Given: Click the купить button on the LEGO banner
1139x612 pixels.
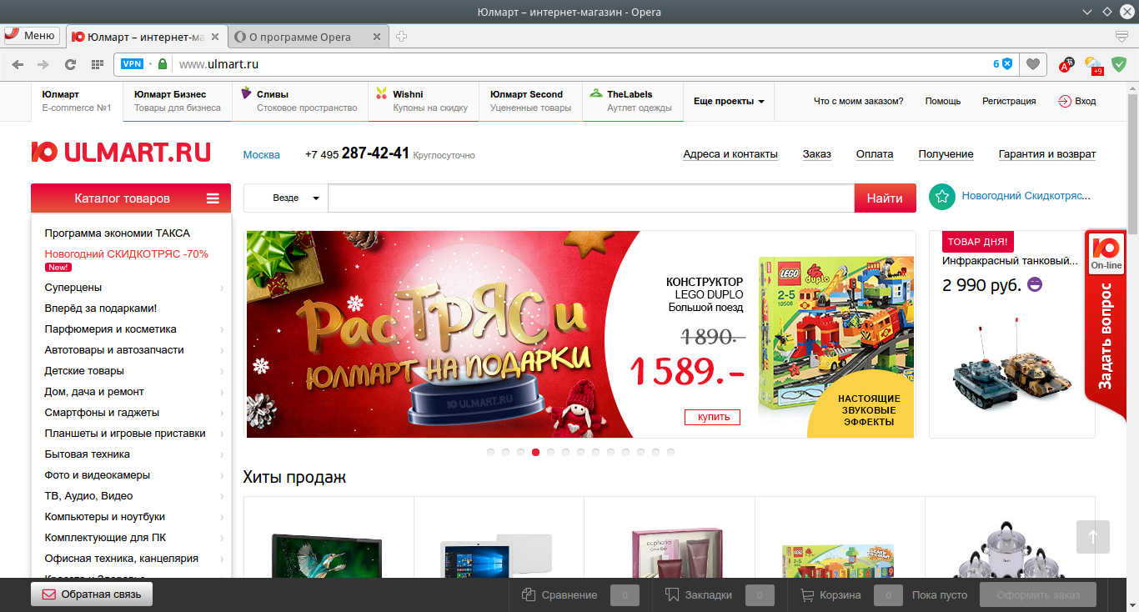Looking at the screenshot, I should tap(713, 417).
